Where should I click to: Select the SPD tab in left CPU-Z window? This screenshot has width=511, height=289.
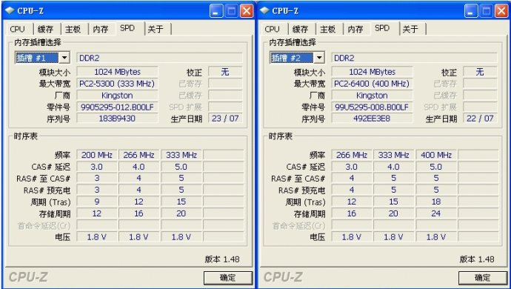pyautogui.click(x=127, y=28)
